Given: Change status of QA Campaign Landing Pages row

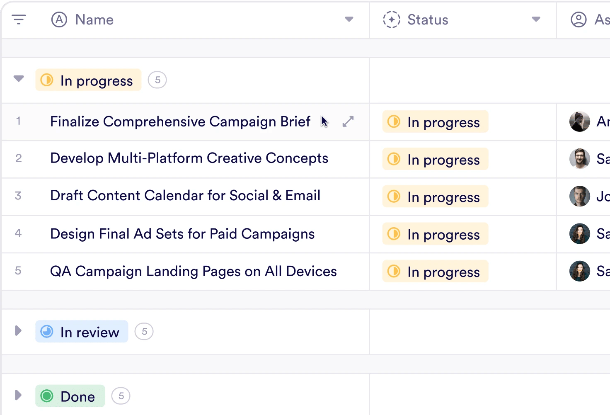Looking at the screenshot, I should click(435, 272).
